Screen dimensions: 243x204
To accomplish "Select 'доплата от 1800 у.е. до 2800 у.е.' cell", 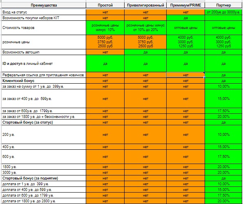I will (44, 201).
